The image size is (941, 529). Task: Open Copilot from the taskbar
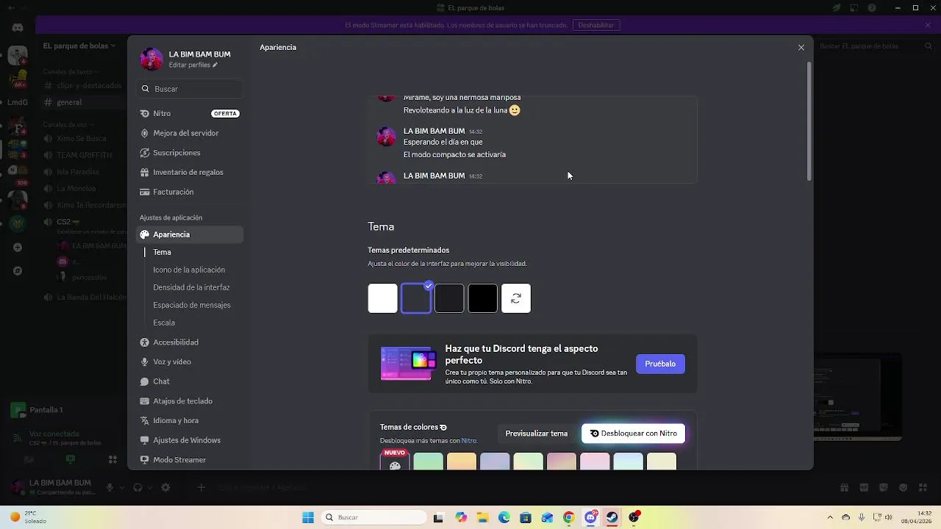(x=461, y=517)
